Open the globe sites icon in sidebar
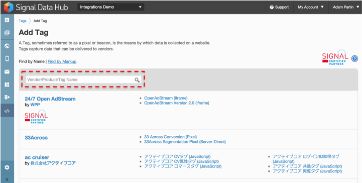This screenshot has height=183, width=362. [x=7, y=46]
